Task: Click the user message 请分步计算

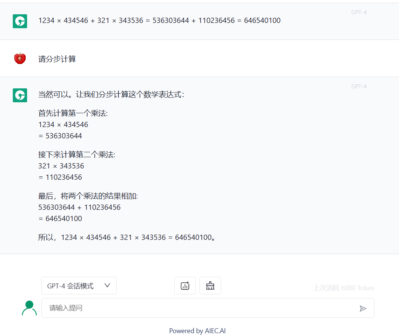Action: point(57,59)
